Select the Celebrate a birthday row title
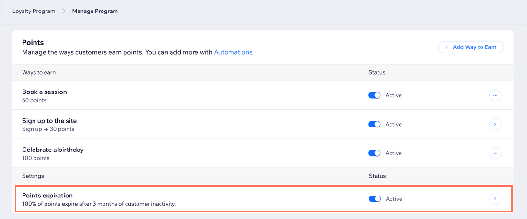Viewport: 527px width, 219px height. coord(53,150)
